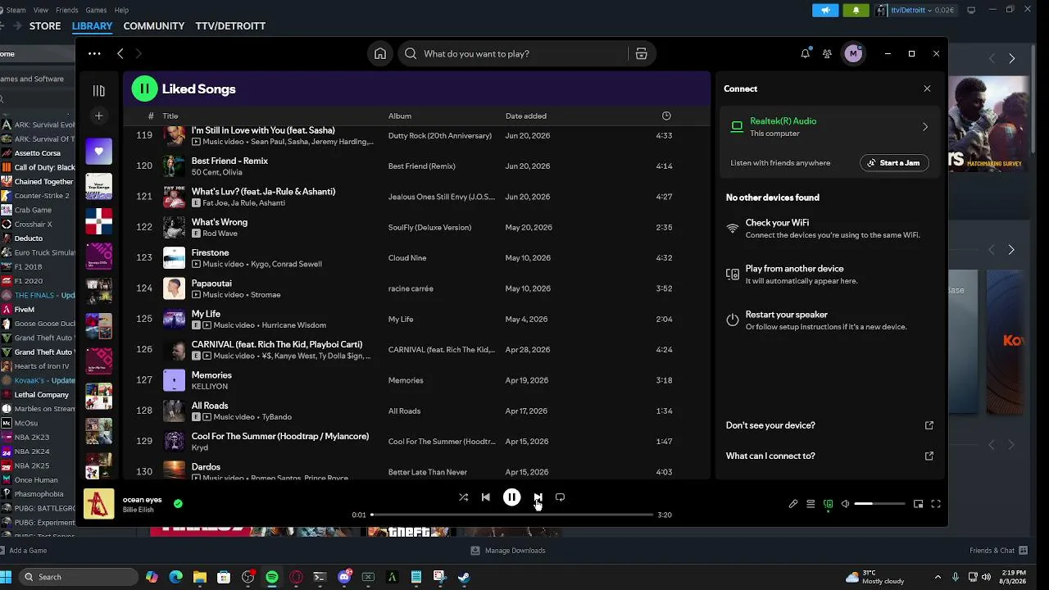Open 'Don't see your device?' help link

pyautogui.click(x=829, y=425)
